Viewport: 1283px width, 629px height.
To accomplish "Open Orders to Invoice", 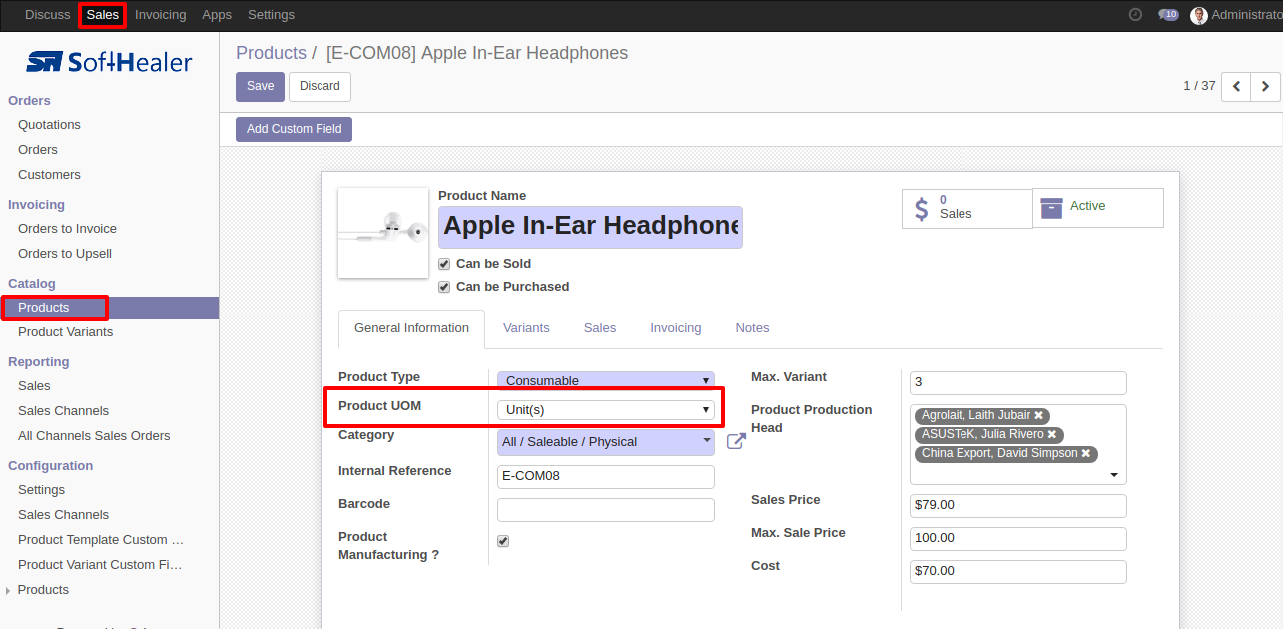I will coord(67,229).
